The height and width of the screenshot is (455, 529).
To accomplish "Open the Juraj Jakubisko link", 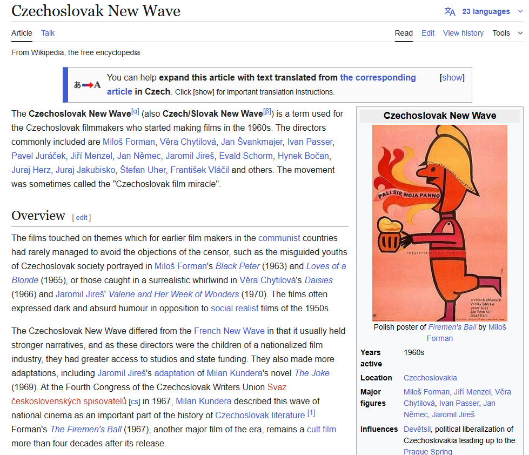I will [x=85, y=170].
